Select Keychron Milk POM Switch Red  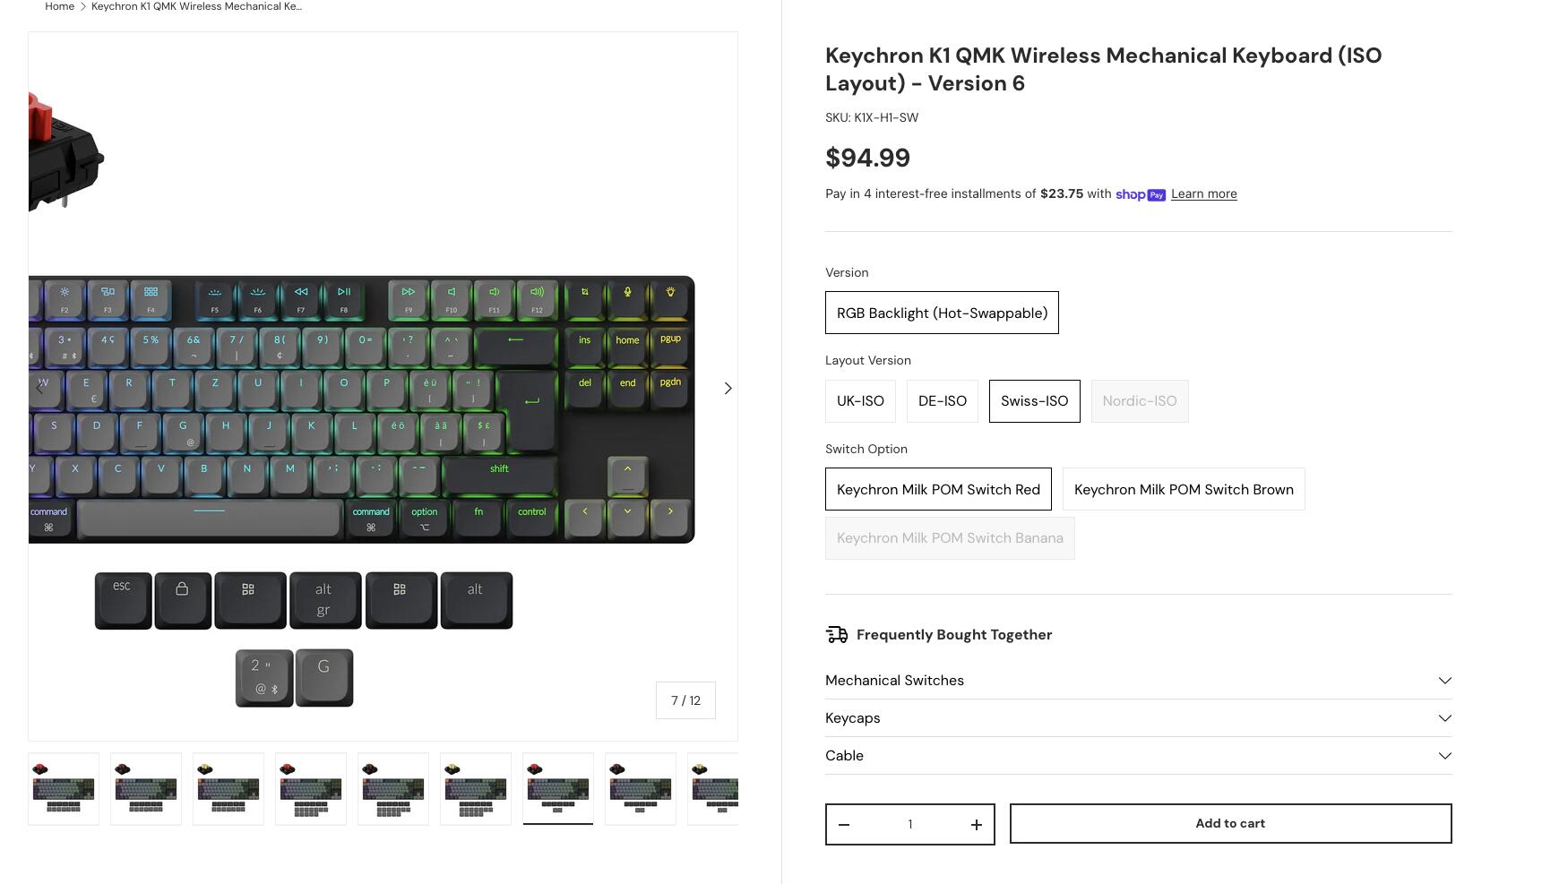(938, 490)
